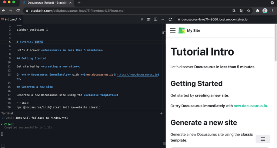This screenshot has width=277, height=148.
Task: Click the new.docusaurus.io link in the preview
Action: tap(250, 106)
